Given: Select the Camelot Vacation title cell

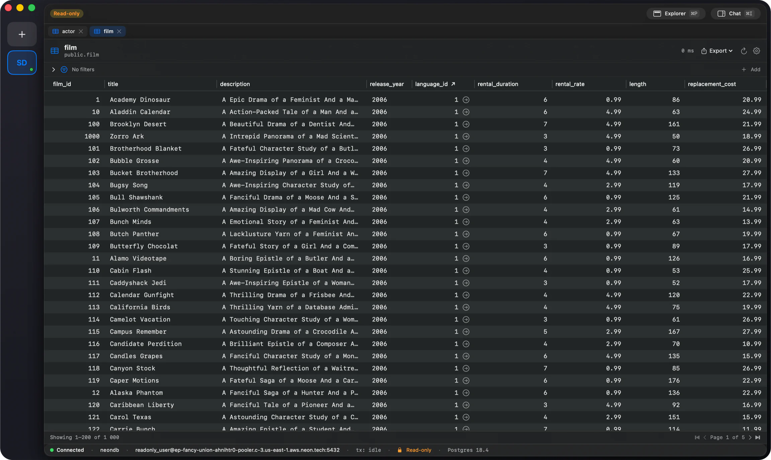Looking at the screenshot, I should [140, 319].
